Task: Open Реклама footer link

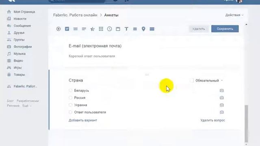Action: [13, 105]
